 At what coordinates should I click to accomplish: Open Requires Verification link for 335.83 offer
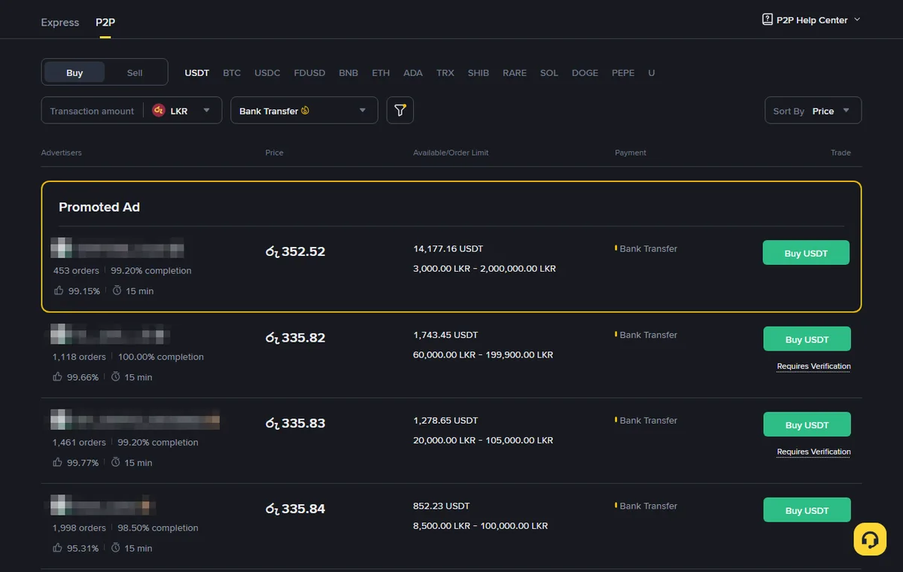[x=813, y=452]
